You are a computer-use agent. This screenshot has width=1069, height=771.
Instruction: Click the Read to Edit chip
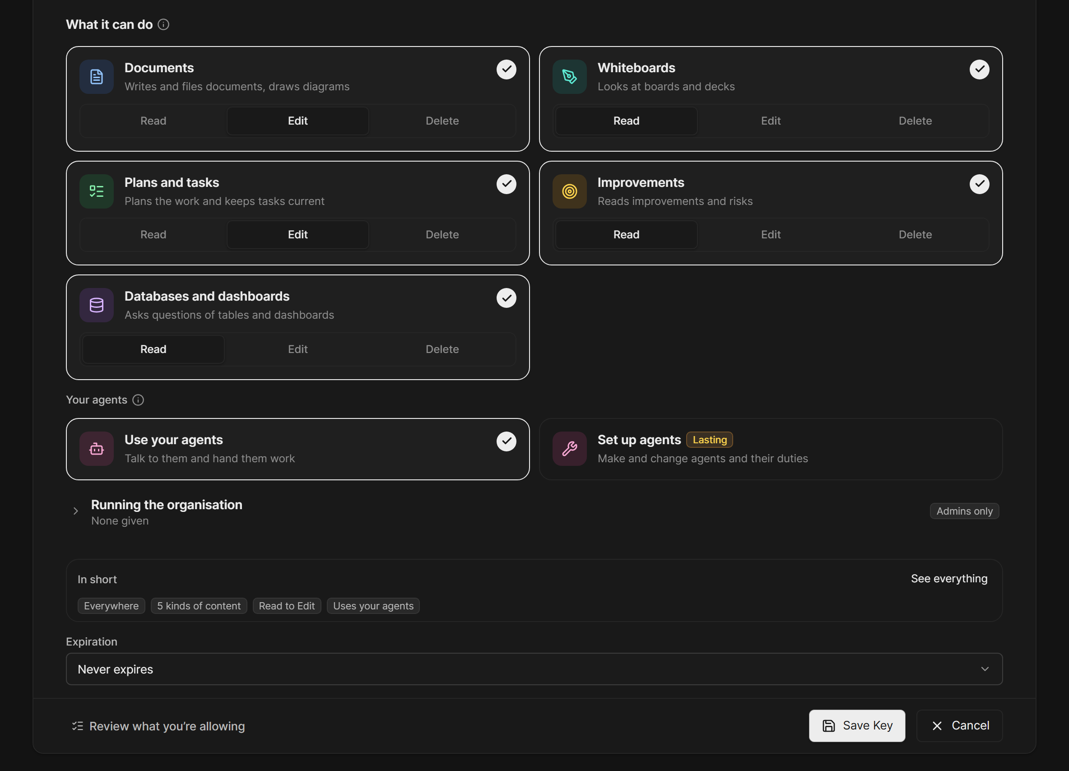[287, 606]
